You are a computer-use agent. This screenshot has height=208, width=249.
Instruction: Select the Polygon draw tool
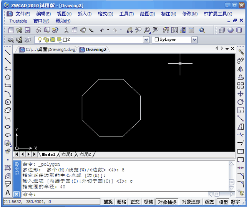tap(8, 77)
